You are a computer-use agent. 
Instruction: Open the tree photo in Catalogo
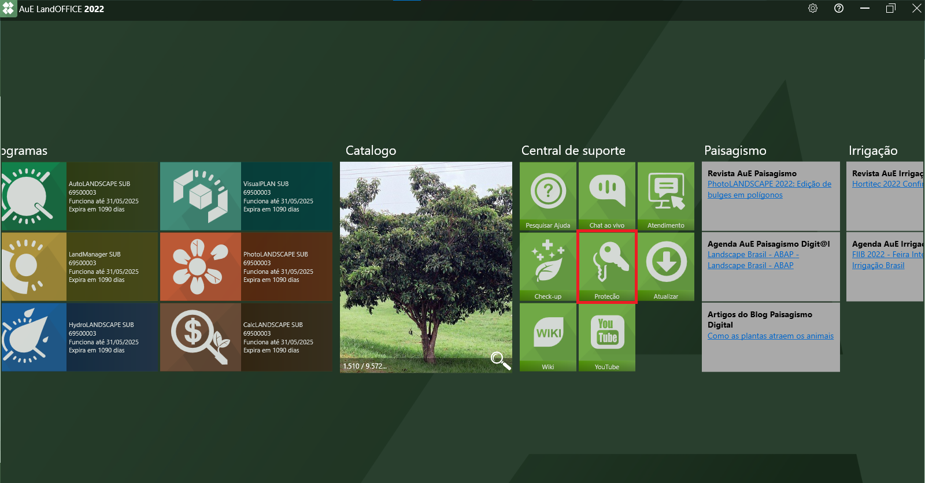pyautogui.click(x=425, y=260)
